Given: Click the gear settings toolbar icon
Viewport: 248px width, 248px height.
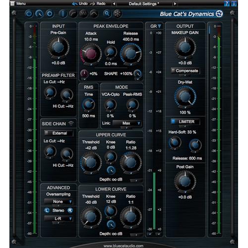Looking at the screenshot, I should [50, 13].
